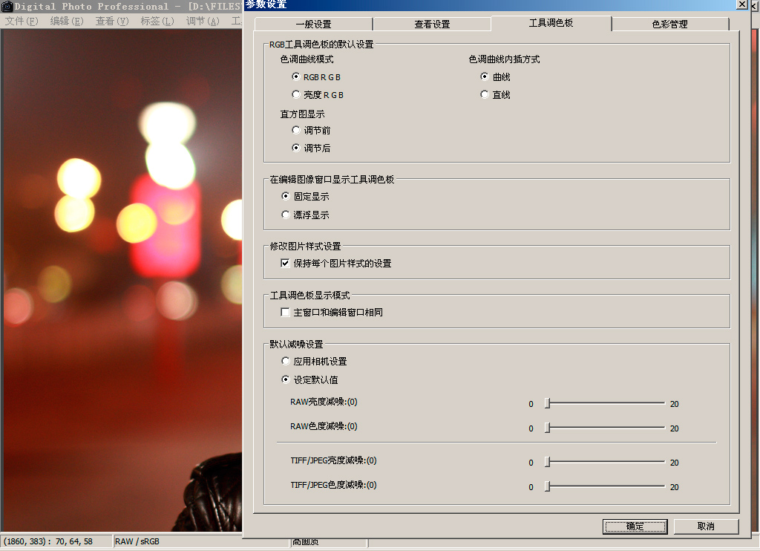Select 调节后 histogram display
Viewport: 760px width, 551px height.
(296, 148)
